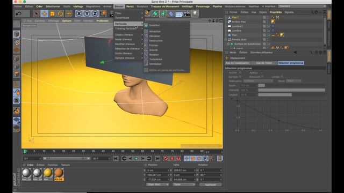The image size is (344, 193).
Task: Open the Atténuation dropdown
Action: coord(258,81)
